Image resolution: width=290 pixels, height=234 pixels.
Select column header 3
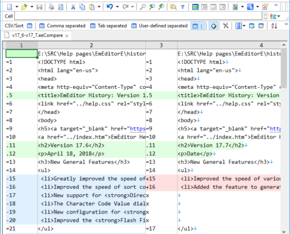(x=161, y=45)
